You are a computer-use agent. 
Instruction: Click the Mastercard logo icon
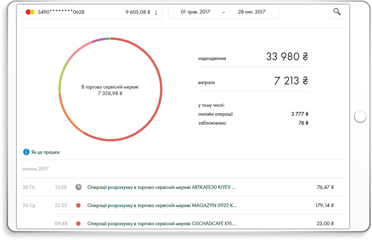[x=30, y=12]
